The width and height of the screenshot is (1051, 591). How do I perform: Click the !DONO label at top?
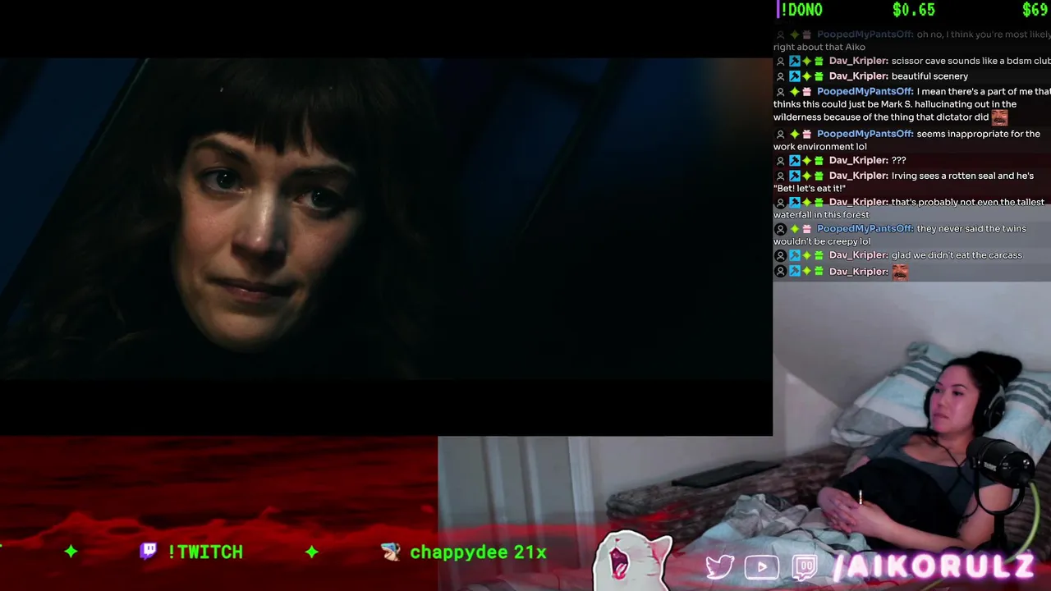801,10
